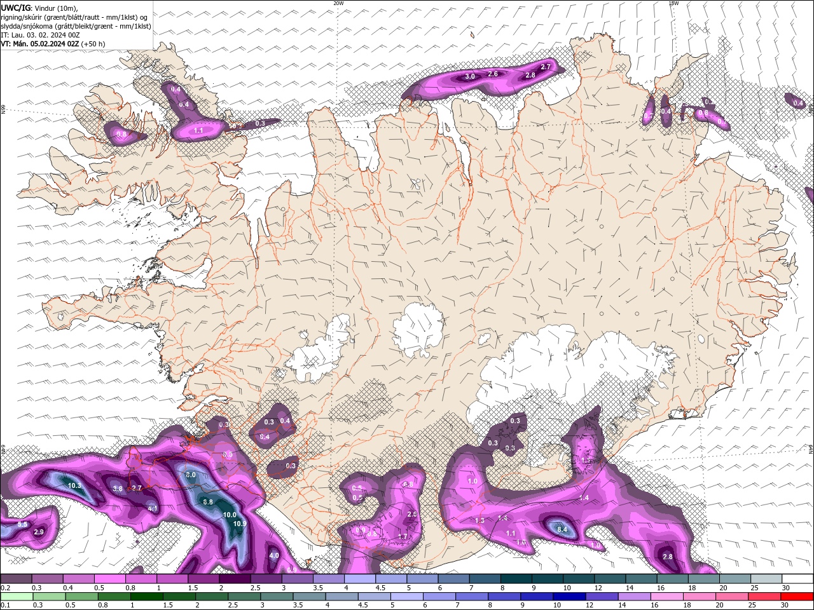Pick the bright red swatch after 30
814x610 pixels.
point(797,597)
